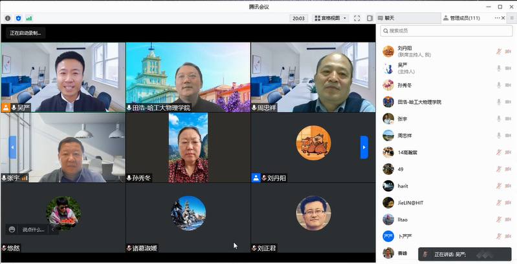
Task: Click the fullscreen icon in top bar
Action: tap(358, 18)
